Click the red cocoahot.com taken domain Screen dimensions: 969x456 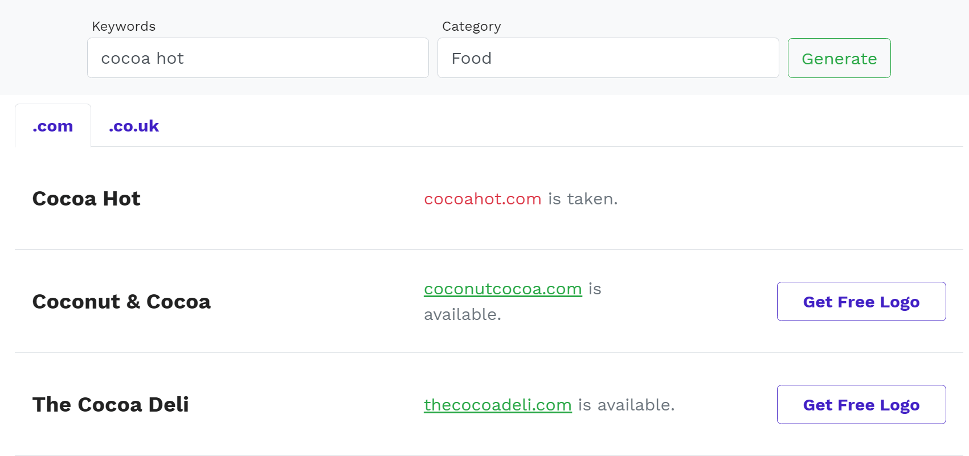pyautogui.click(x=483, y=199)
